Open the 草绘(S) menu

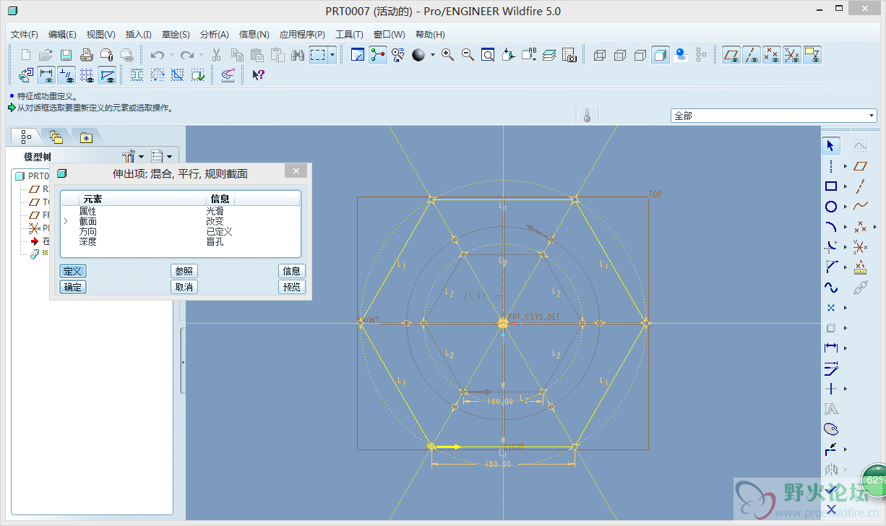coord(176,34)
